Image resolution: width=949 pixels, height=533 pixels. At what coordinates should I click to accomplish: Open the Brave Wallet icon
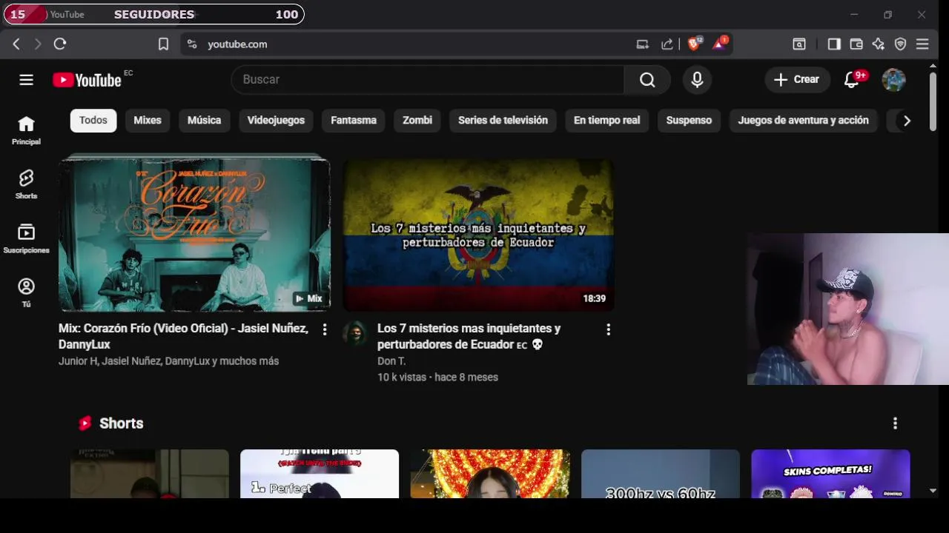click(856, 44)
